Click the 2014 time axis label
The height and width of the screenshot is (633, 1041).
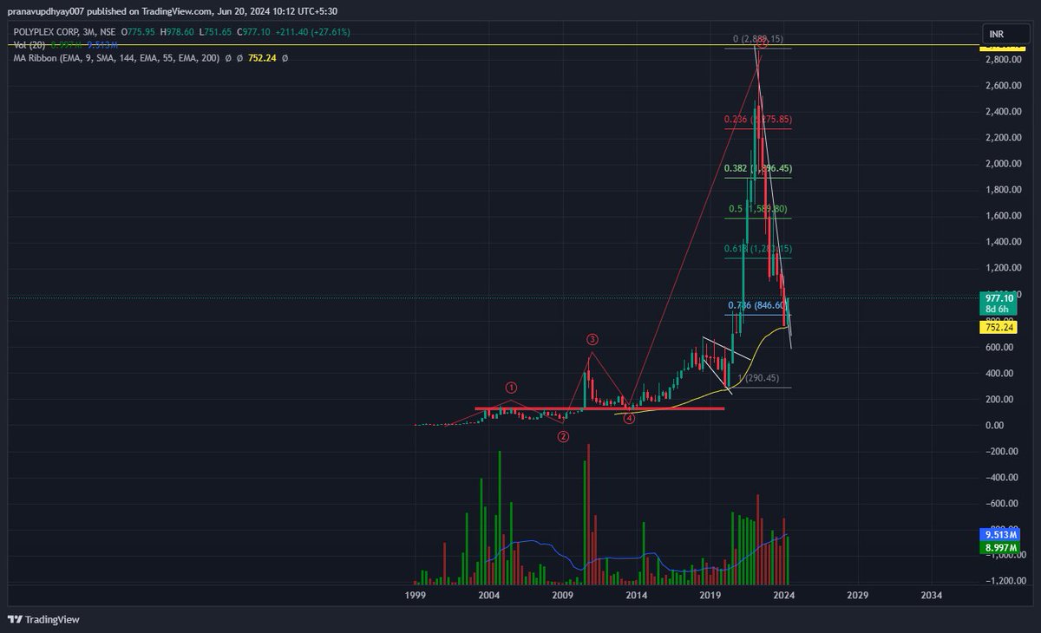coord(637,596)
